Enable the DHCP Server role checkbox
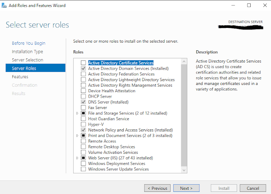 [83, 96]
